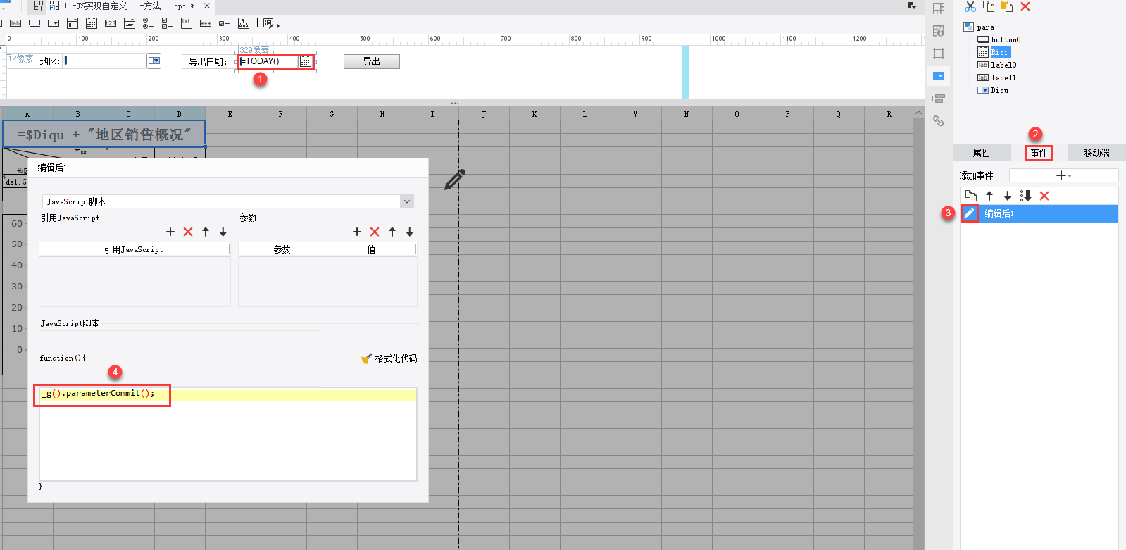The height and width of the screenshot is (550, 1126).
Task: Select the date picker widget tool in toolbar
Action: (x=92, y=23)
